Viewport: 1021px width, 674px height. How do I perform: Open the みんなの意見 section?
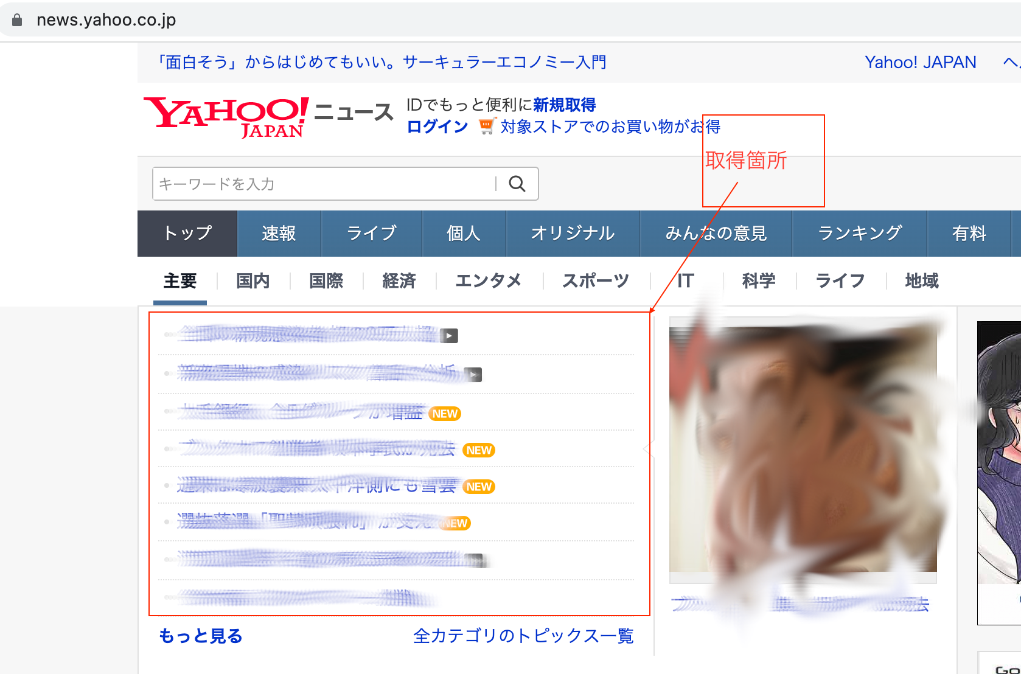click(x=716, y=233)
